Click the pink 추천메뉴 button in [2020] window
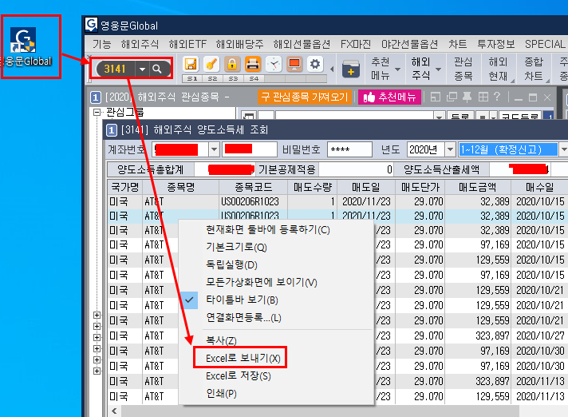Viewport: 568px width, 417px height. click(x=389, y=97)
